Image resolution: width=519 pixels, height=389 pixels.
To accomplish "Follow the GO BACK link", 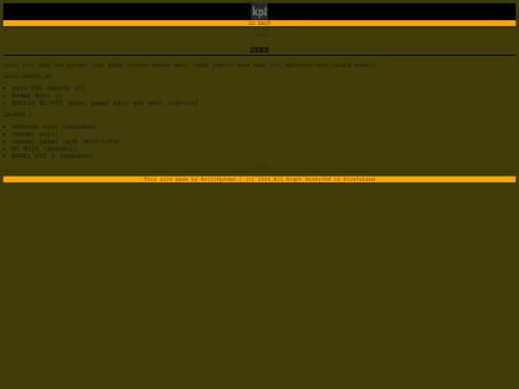I will pyautogui.click(x=259, y=23).
